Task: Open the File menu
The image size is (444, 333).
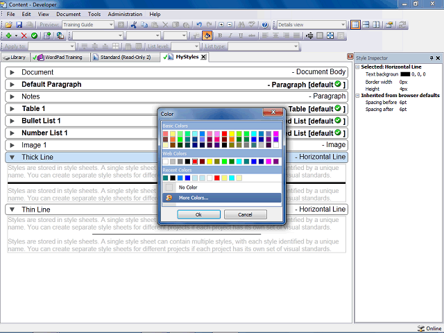Action: click(11, 14)
